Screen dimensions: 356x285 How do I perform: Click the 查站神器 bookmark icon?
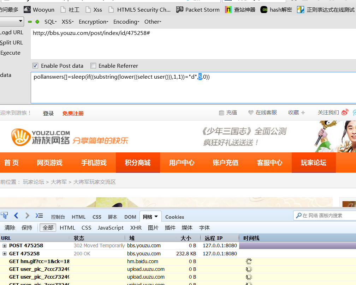[x=228, y=10]
